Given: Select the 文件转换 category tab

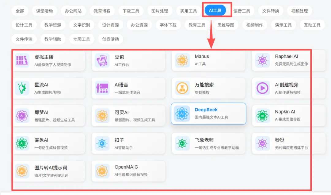Looking at the screenshot, I should tap(271, 11).
